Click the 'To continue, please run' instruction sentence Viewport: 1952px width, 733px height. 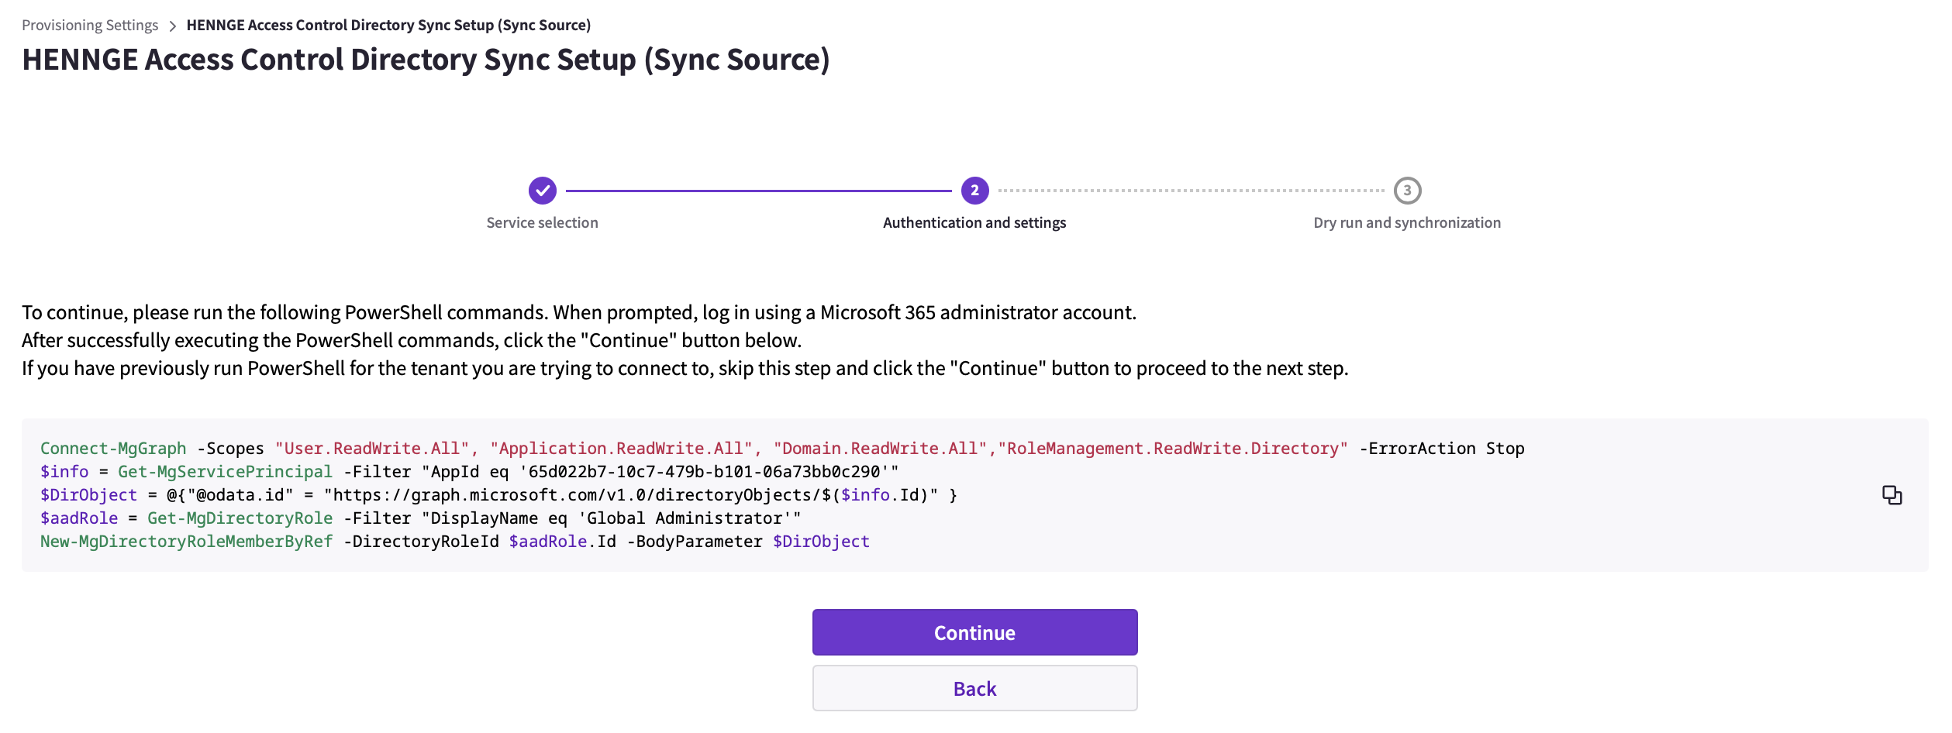click(x=579, y=312)
